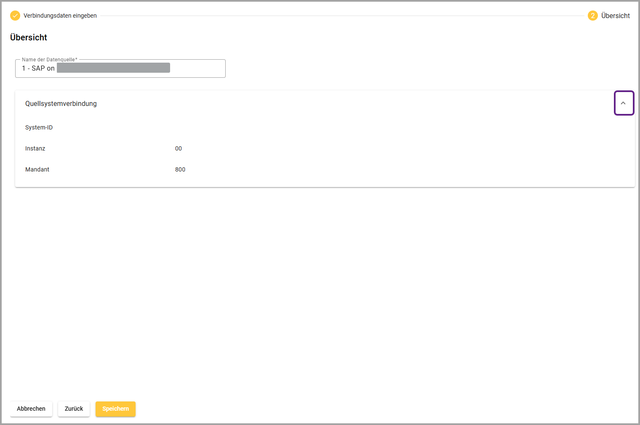Click the greyed-out redacted data source name
640x425 pixels.
point(113,68)
